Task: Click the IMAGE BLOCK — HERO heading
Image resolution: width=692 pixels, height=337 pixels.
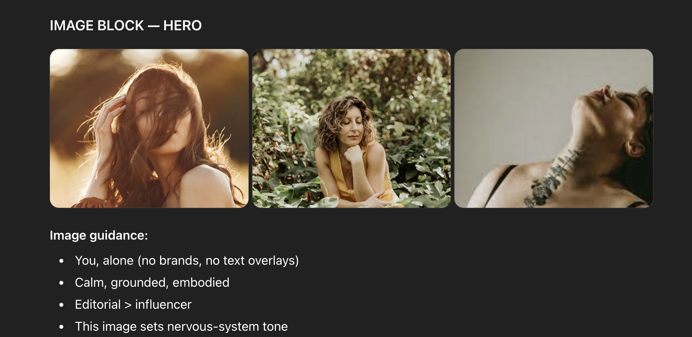Action: pos(126,26)
